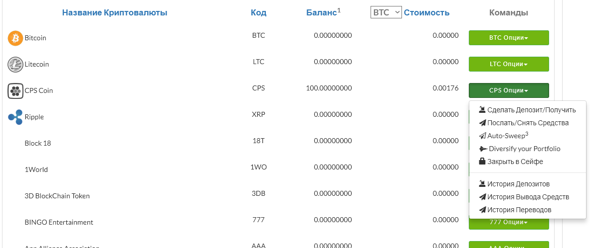Expand the BTC Опции dropdown button

point(509,38)
